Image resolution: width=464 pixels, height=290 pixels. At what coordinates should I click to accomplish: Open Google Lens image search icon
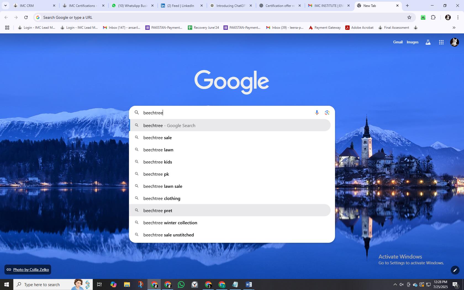coord(327,112)
